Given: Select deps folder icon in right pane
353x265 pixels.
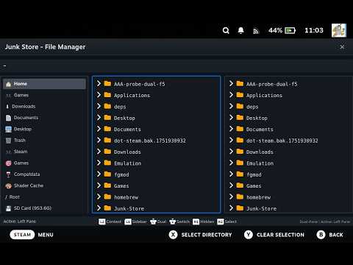Looking at the screenshot, I should (x=240, y=106).
